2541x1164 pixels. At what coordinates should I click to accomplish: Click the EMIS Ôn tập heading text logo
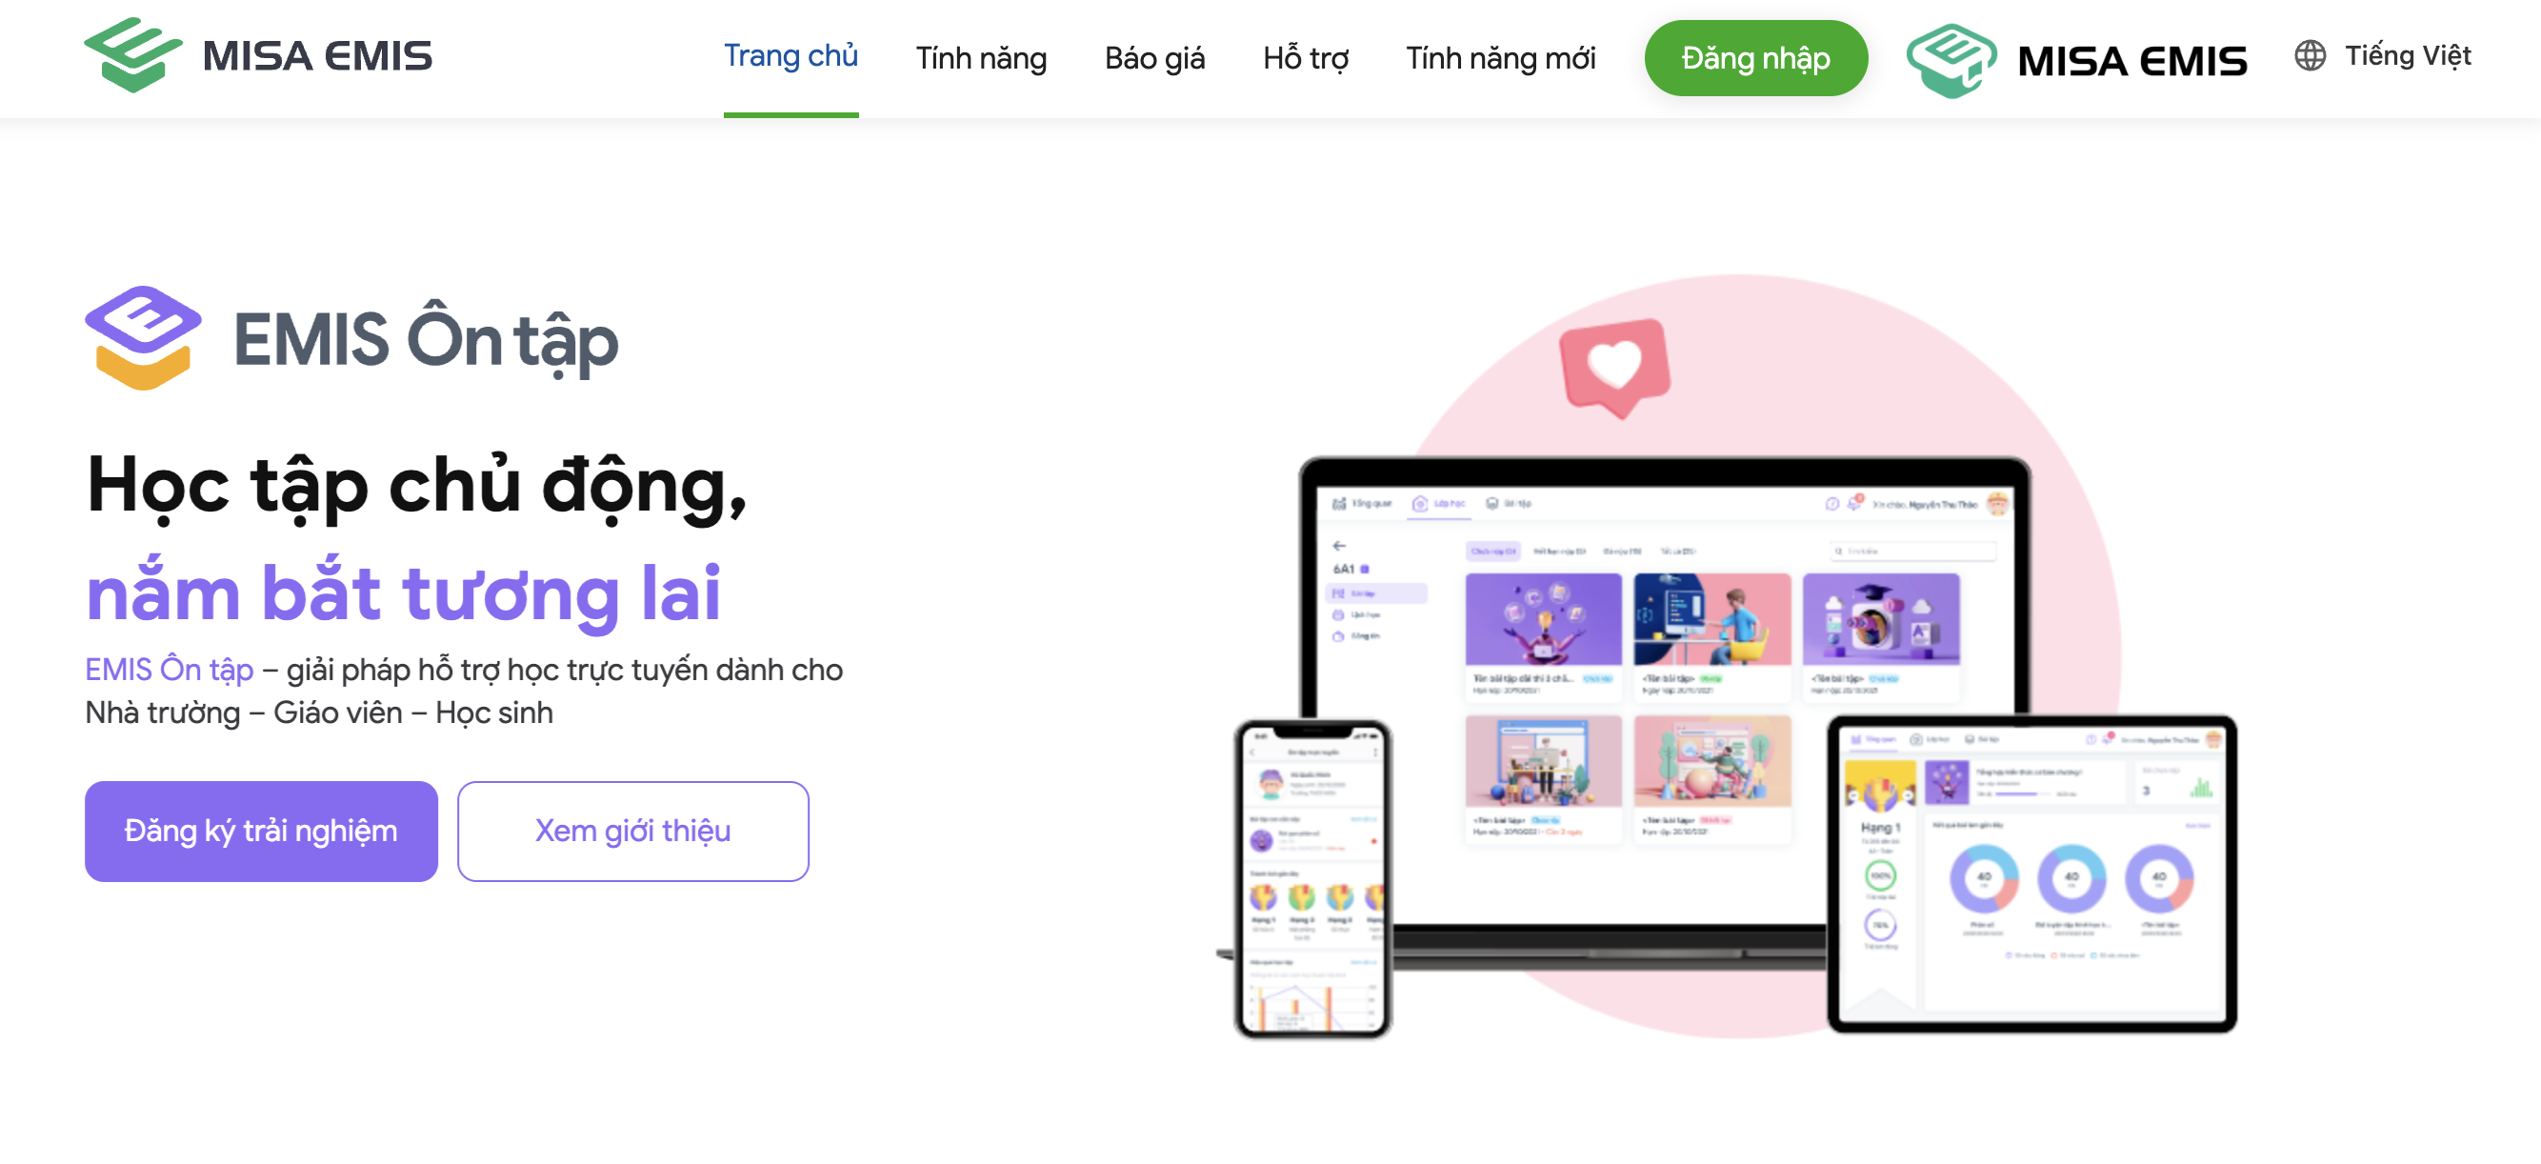[425, 341]
